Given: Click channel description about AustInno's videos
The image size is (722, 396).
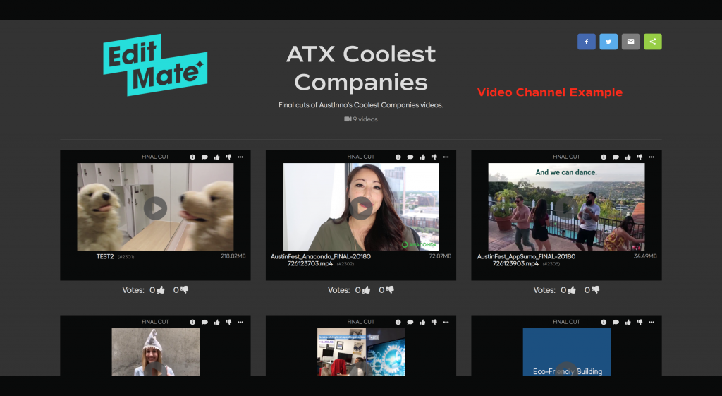Looking at the screenshot, I should pos(361,105).
